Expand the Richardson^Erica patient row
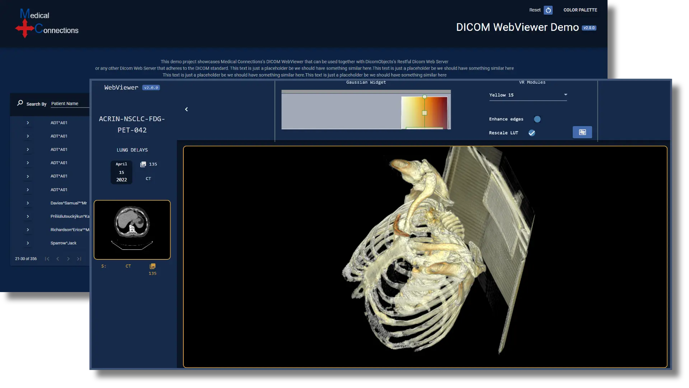This screenshot has width=689, height=388. click(x=28, y=230)
